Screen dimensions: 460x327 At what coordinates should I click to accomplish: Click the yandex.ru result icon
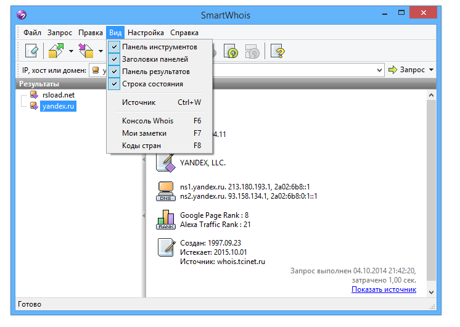click(34, 106)
